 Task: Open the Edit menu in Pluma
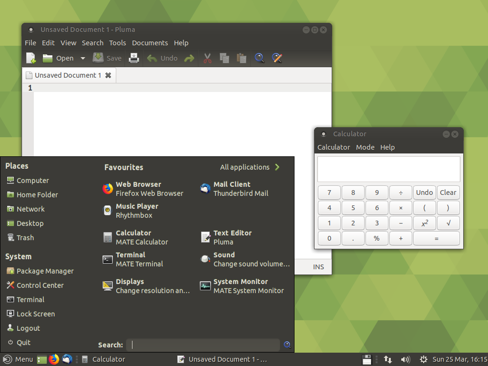(48, 43)
